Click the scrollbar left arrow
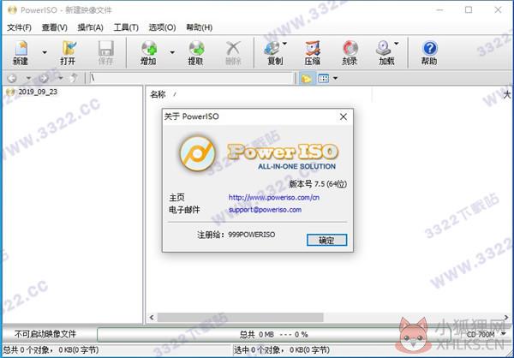 [x=152, y=318]
